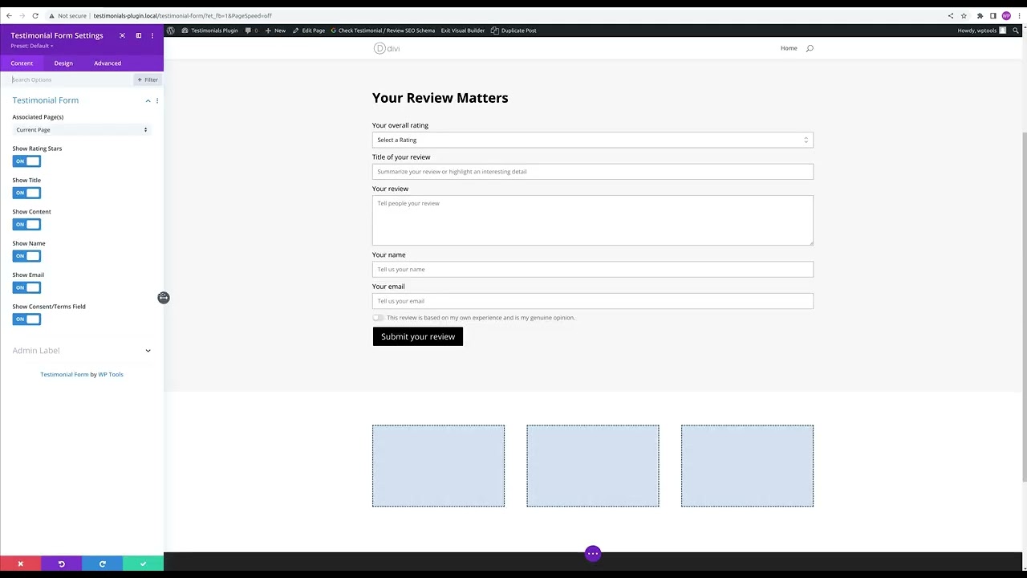The width and height of the screenshot is (1027, 578).
Task: Click the Title of your review field
Action: (x=593, y=172)
